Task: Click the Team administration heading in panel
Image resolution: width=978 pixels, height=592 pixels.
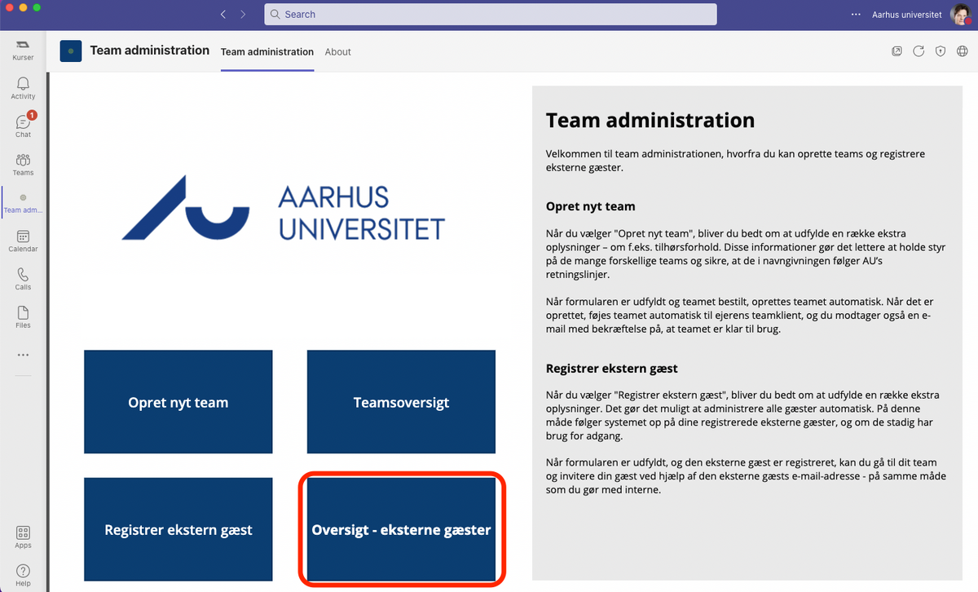Action: [x=650, y=121]
